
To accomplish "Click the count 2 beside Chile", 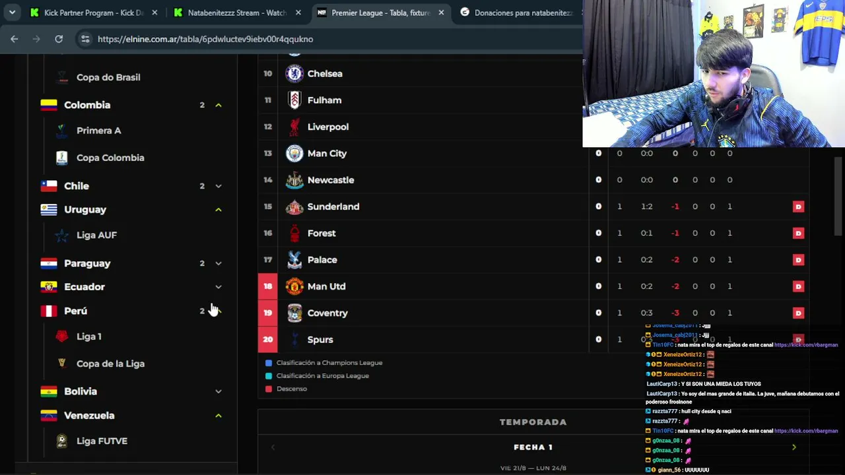I will point(202,186).
